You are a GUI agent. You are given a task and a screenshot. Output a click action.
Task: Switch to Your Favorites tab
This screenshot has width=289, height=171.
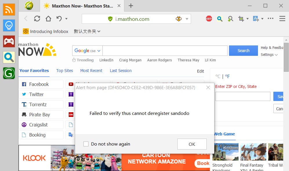pyautogui.click(x=34, y=71)
